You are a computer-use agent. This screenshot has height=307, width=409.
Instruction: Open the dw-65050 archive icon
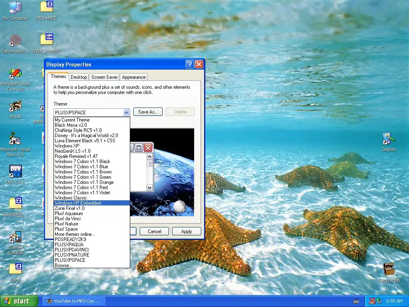point(15,207)
